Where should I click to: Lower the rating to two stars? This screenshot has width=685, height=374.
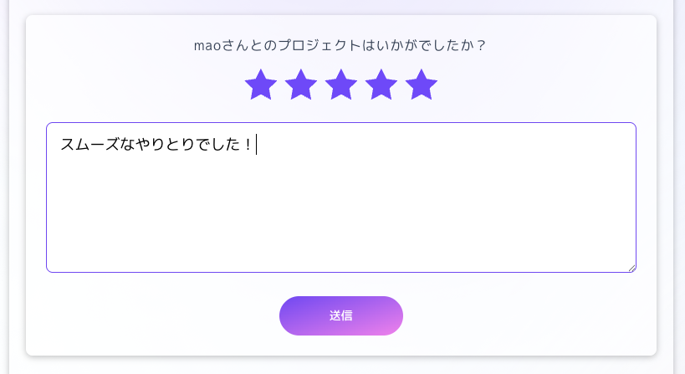301,85
